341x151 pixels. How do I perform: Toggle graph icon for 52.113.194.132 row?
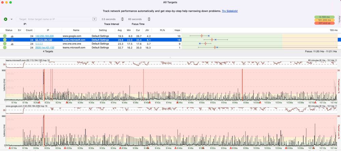click(x=12, y=40)
